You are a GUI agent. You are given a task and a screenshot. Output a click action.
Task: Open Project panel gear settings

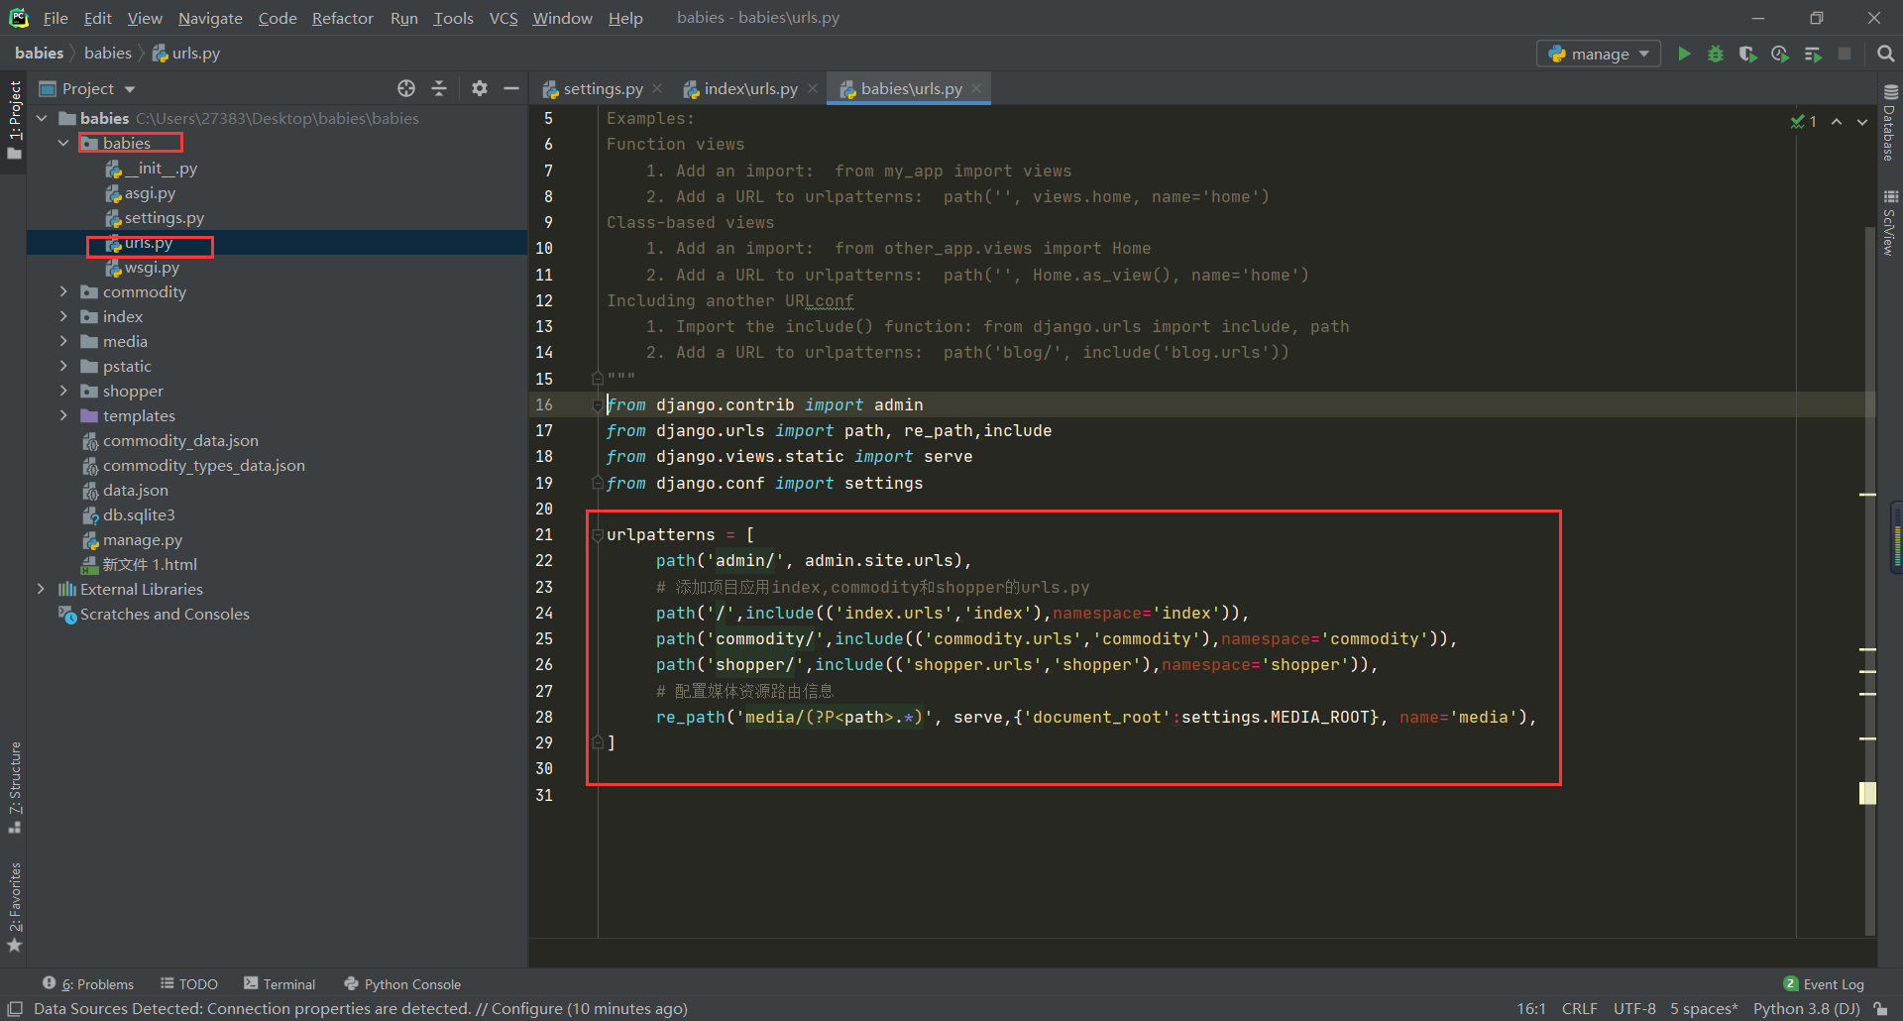[x=480, y=88]
